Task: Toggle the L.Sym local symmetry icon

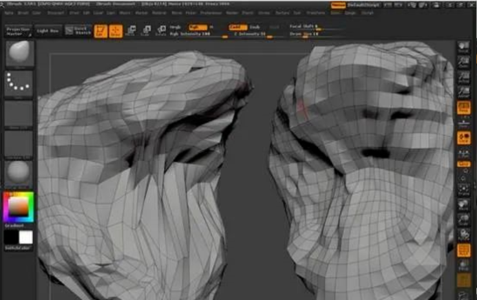Action: [463, 153]
